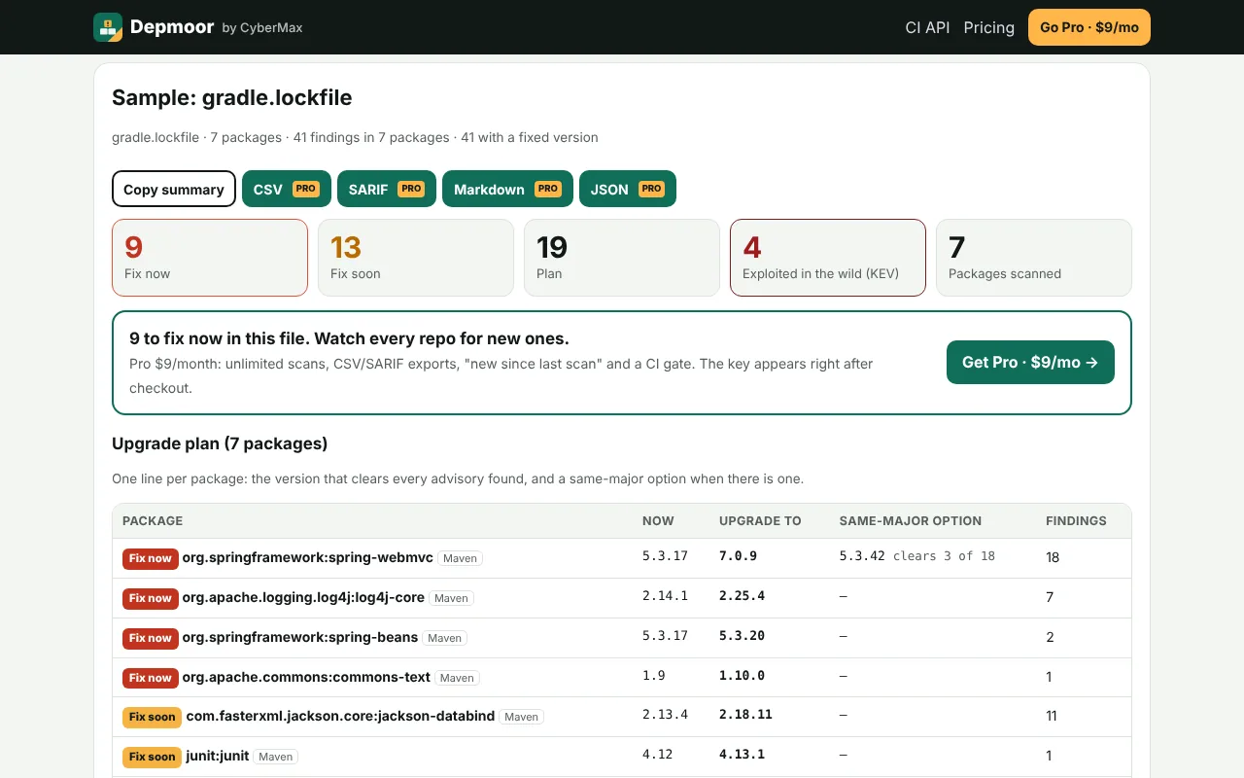Image resolution: width=1244 pixels, height=778 pixels.
Task: Export findings as JSON
Action: tap(628, 189)
